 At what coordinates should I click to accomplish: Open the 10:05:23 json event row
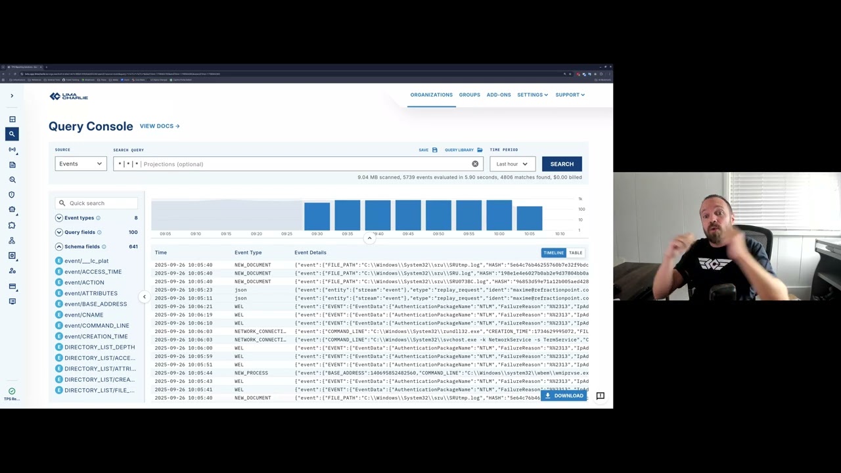[371, 290]
